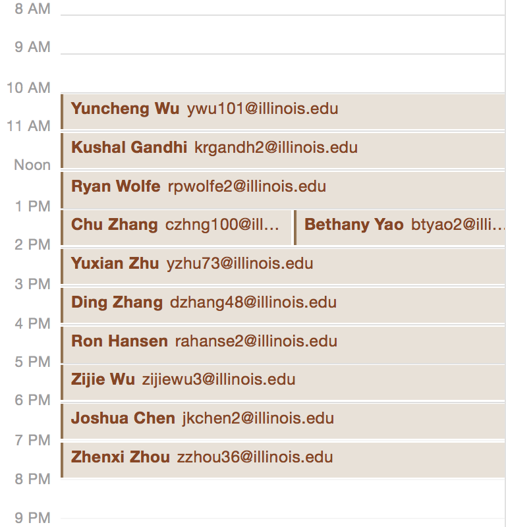This screenshot has height=527, width=506.
Task: Click the Noon hour label
Action: pyautogui.click(x=32, y=165)
